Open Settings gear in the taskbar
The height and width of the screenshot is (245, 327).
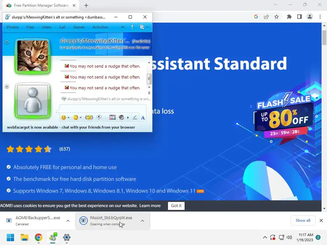67,237
